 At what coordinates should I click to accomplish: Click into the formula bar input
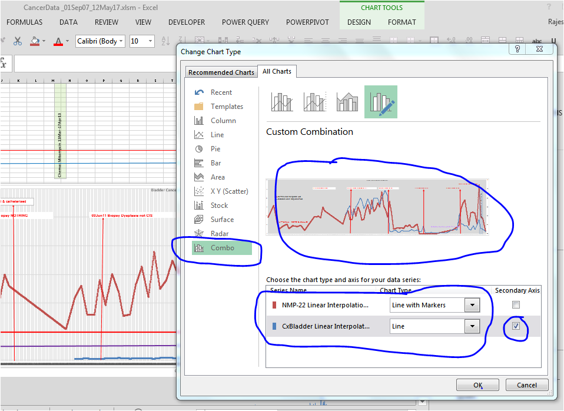(x=95, y=64)
